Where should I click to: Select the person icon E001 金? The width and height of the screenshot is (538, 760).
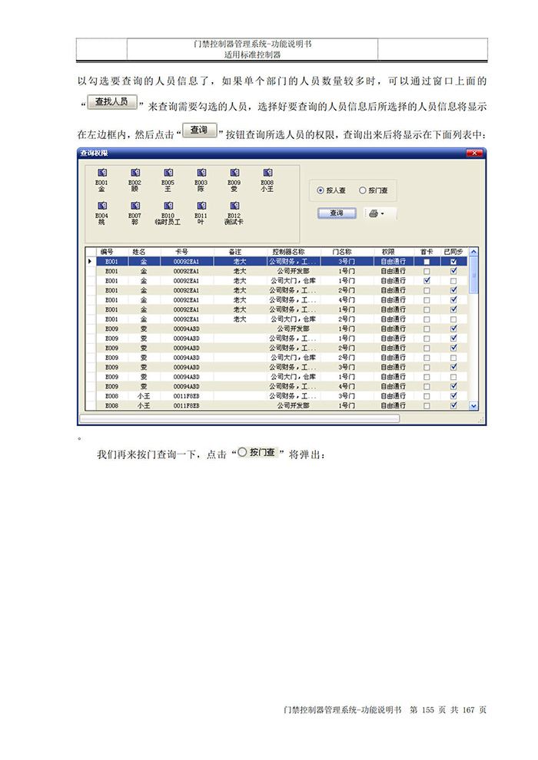[x=102, y=180]
